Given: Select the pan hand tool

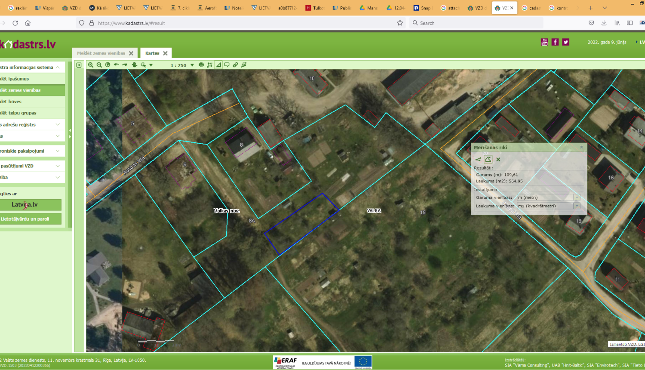Looking at the screenshot, I should click(134, 65).
